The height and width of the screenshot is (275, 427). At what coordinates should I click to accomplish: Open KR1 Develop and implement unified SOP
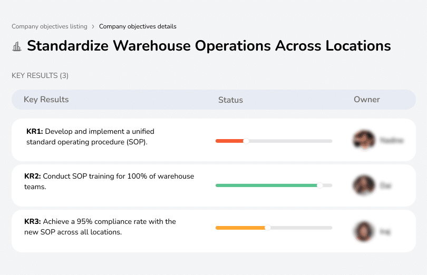point(214,140)
